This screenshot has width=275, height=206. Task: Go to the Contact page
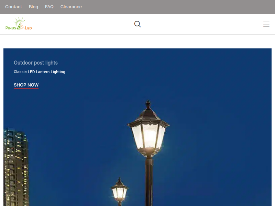pyautogui.click(x=13, y=7)
